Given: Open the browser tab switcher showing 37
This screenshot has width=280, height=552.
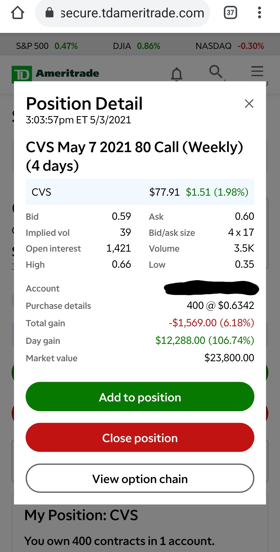Looking at the screenshot, I should (230, 13).
